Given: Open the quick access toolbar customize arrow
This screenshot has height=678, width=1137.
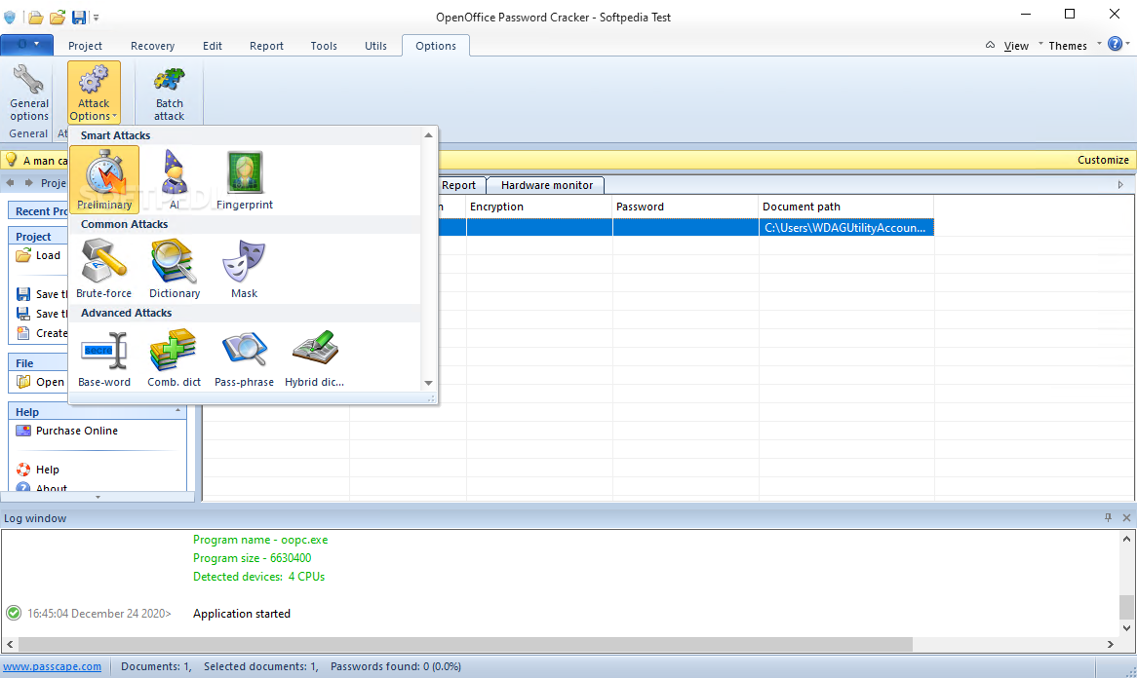Looking at the screenshot, I should tap(96, 18).
